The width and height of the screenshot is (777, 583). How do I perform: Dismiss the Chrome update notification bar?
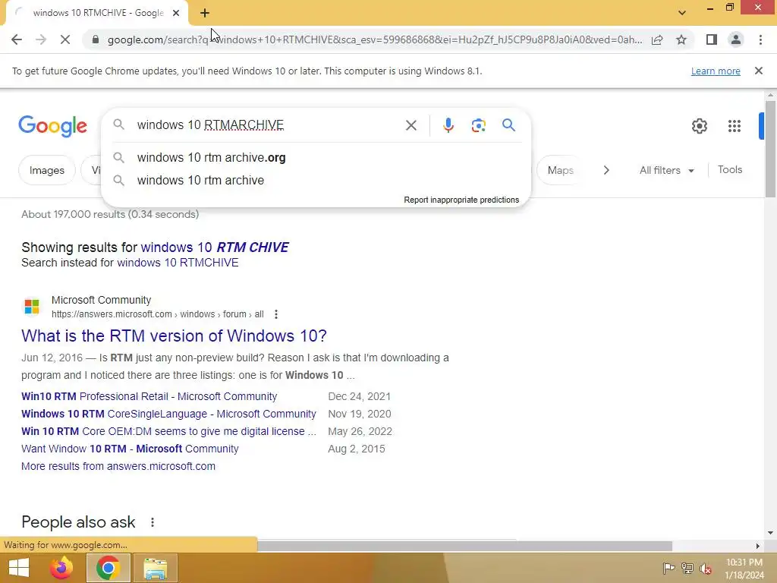pyautogui.click(x=759, y=71)
